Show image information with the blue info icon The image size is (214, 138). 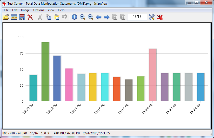(x=74, y=17)
